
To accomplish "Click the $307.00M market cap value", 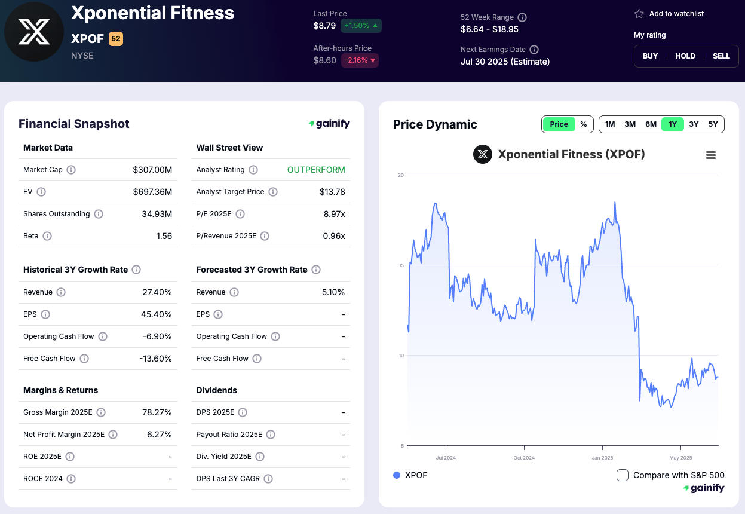I will 152,170.
